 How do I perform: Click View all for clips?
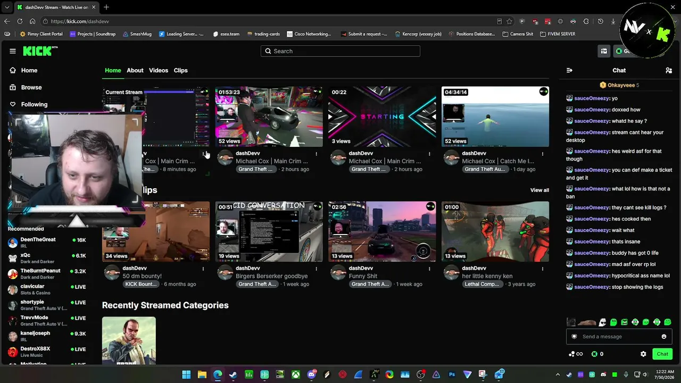coord(539,190)
